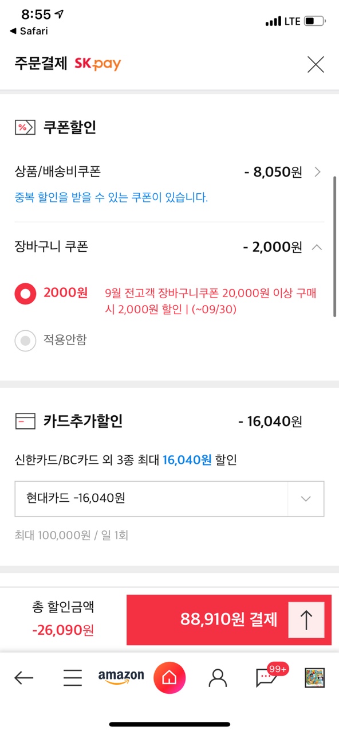Tap the SK pay logo
Image resolution: width=339 pixels, height=734 pixels.
point(98,64)
